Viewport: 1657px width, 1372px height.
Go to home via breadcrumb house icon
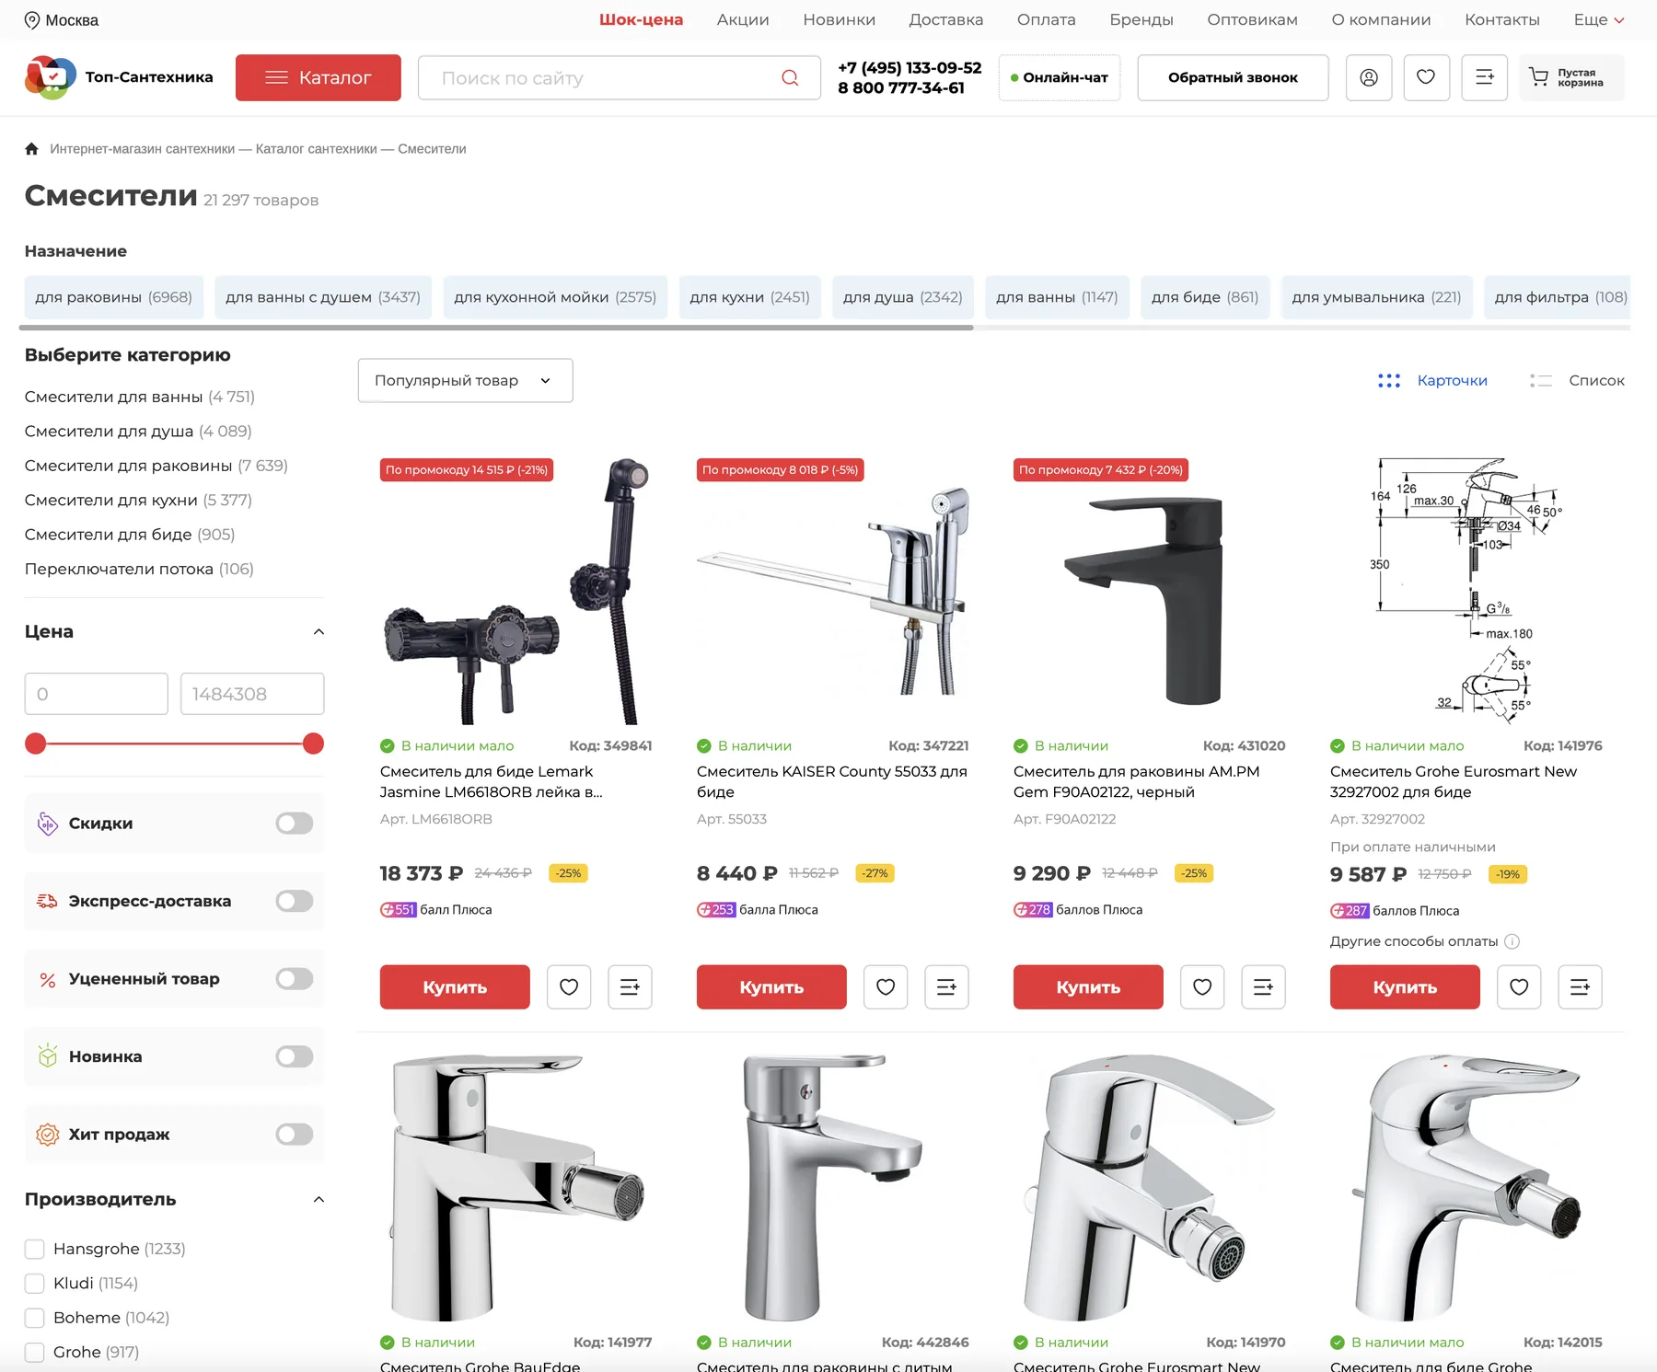[32, 149]
